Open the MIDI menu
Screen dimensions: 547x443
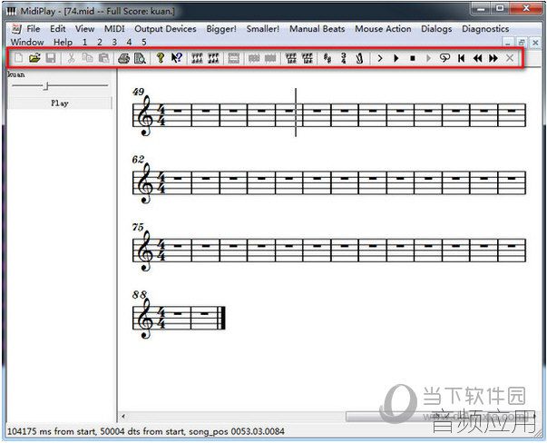point(114,29)
